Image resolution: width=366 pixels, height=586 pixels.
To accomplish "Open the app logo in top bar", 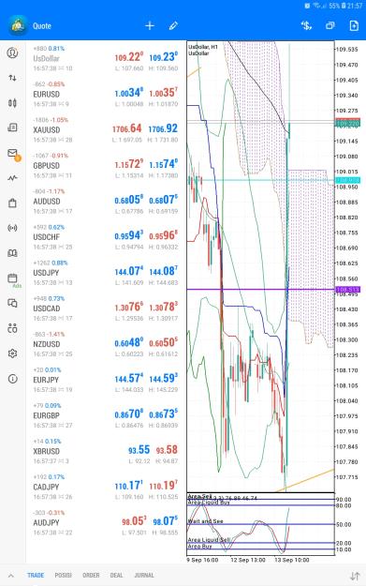I will click(x=18, y=25).
